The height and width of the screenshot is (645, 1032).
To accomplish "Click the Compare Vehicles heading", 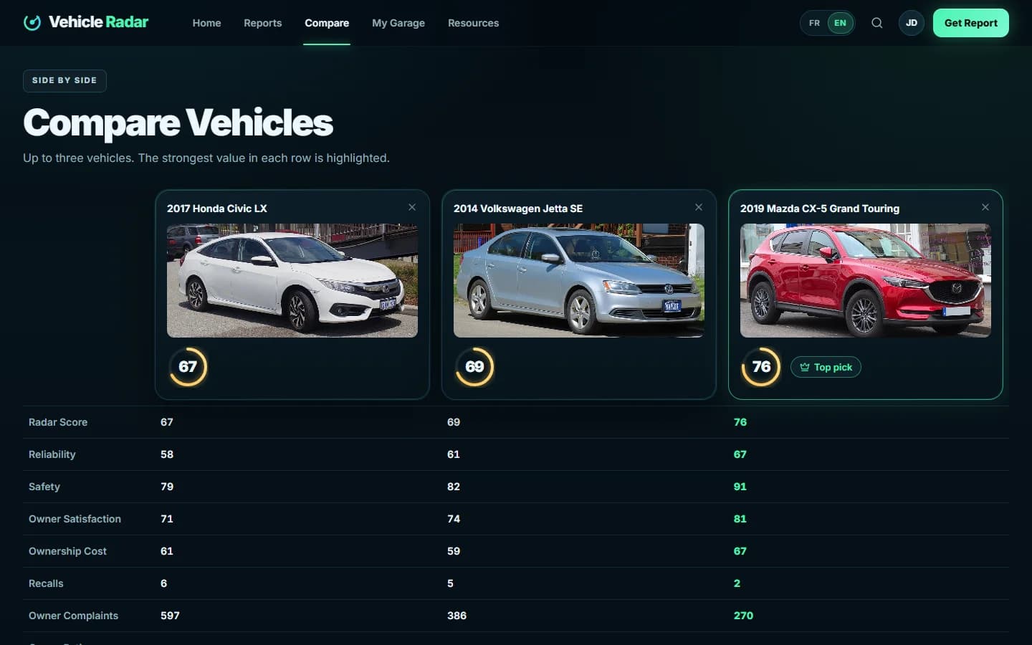I will coord(178,123).
